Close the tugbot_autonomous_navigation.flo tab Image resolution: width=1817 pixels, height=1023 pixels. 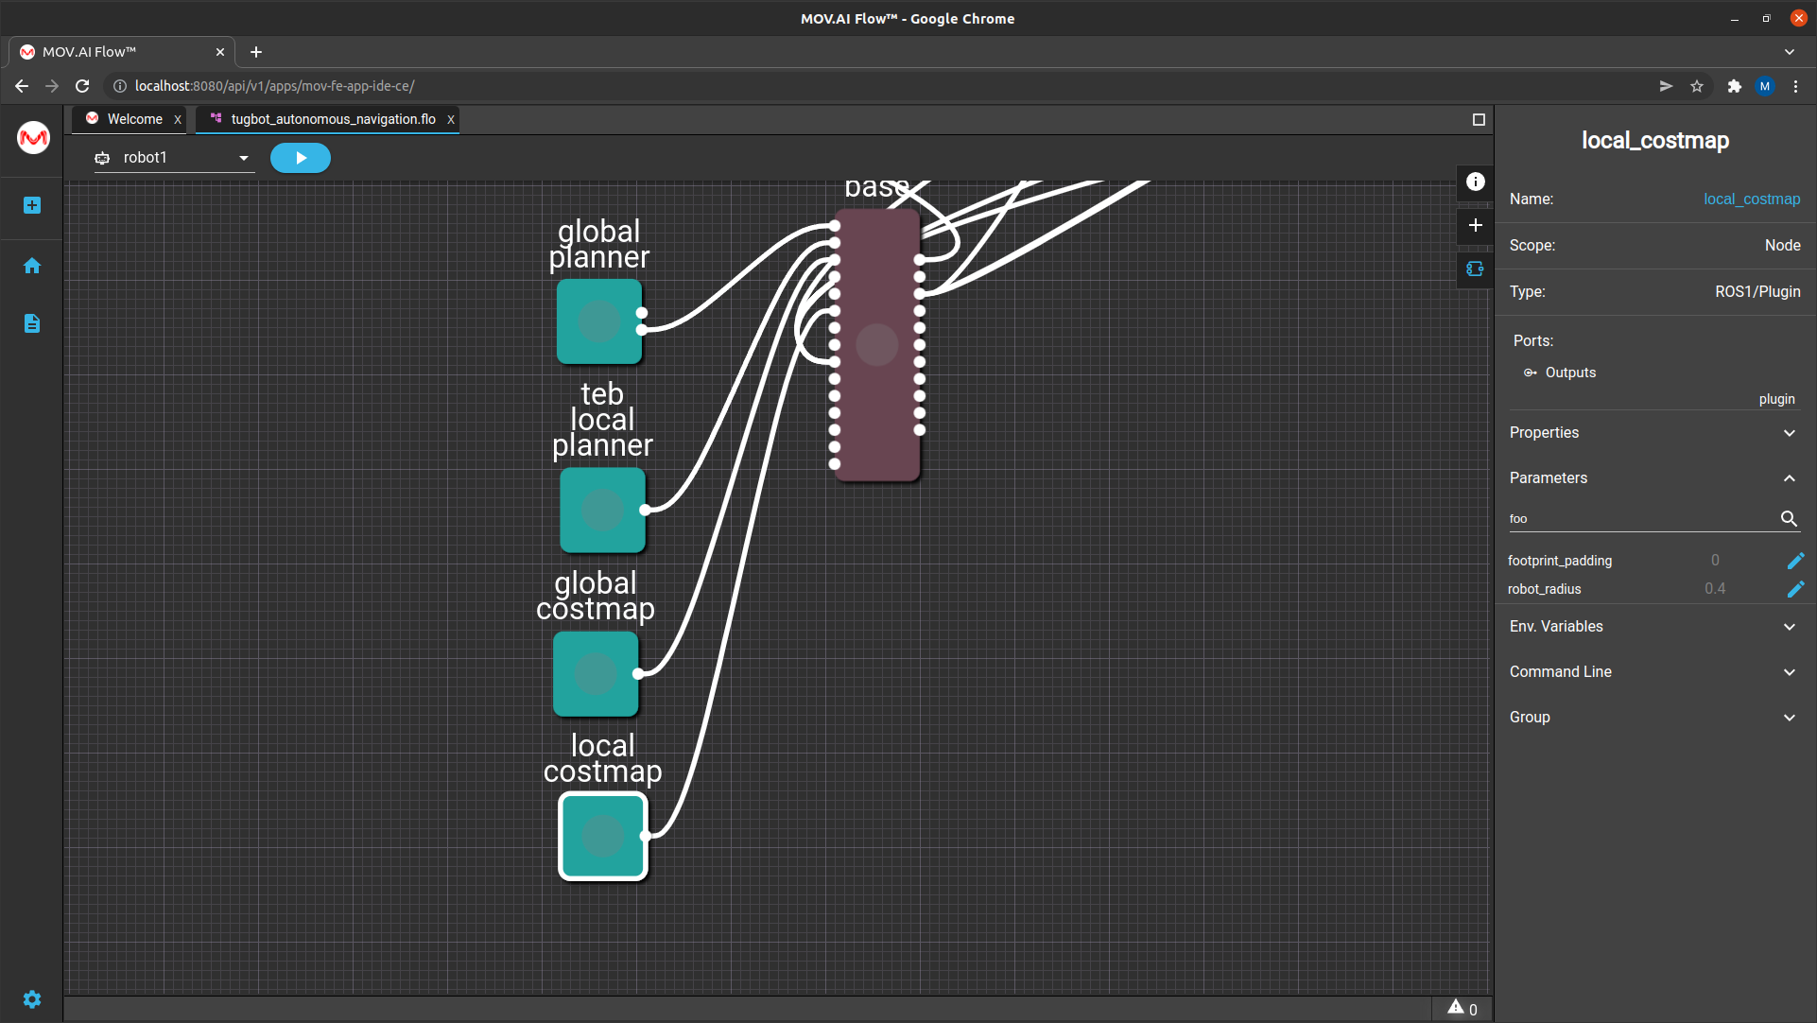(451, 119)
